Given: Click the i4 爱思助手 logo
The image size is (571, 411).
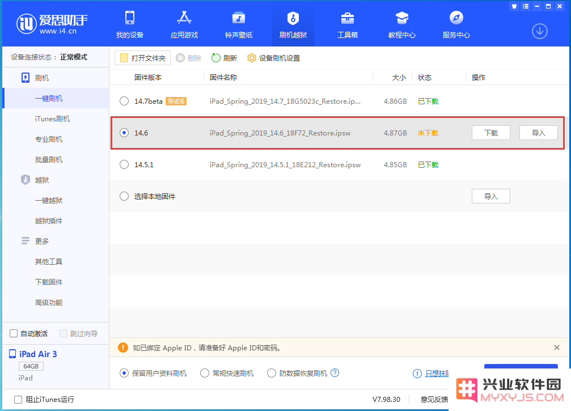Looking at the screenshot, I should [x=52, y=24].
